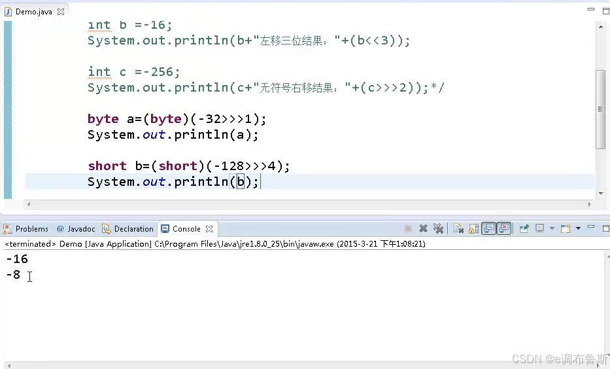Maximize the console panel
610x369 pixels.
(x=605, y=228)
